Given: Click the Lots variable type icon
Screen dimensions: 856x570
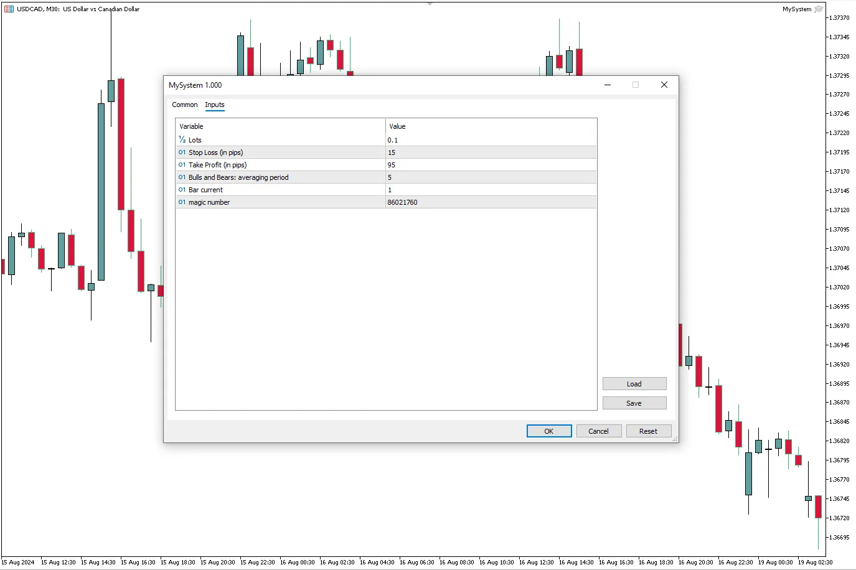Looking at the screenshot, I should 182,140.
